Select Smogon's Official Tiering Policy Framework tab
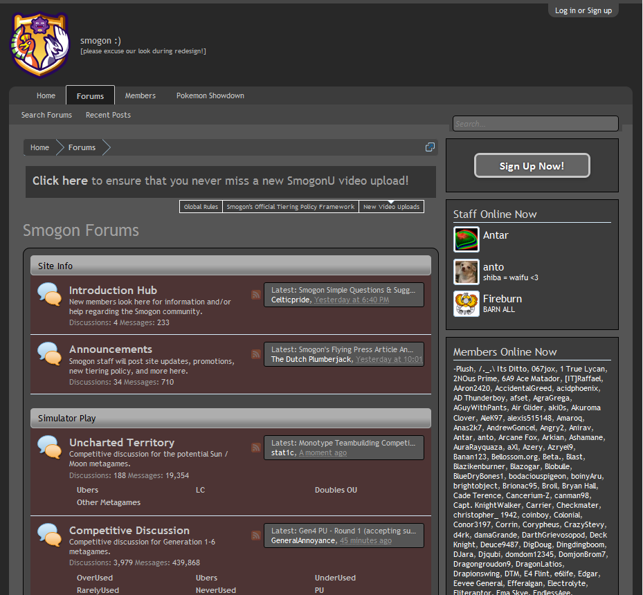This screenshot has width=643, height=595. (290, 207)
